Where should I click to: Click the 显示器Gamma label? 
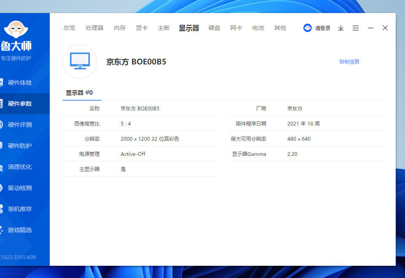[249, 154]
